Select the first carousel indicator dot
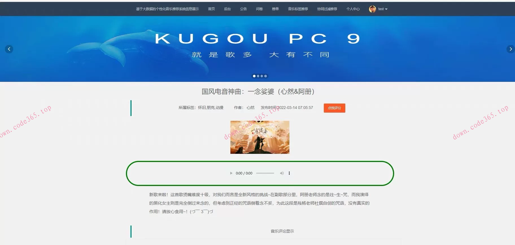The height and width of the screenshot is (245, 515). (x=254, y=76)
